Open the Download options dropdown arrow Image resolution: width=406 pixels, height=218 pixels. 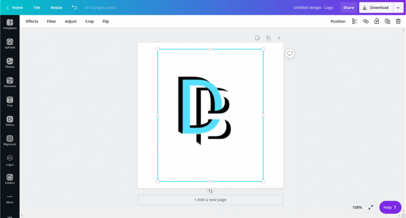(x=398, y=8)
